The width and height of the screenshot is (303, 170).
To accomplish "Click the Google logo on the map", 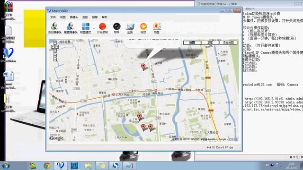I will [56, 138].
